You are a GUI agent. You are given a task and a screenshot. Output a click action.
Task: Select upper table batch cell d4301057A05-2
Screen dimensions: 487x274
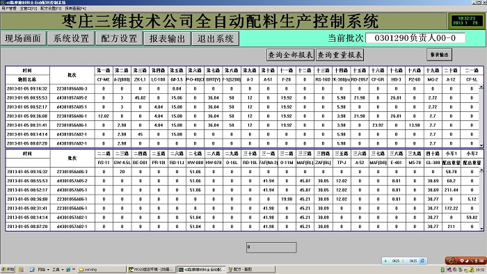click(72, 98)
